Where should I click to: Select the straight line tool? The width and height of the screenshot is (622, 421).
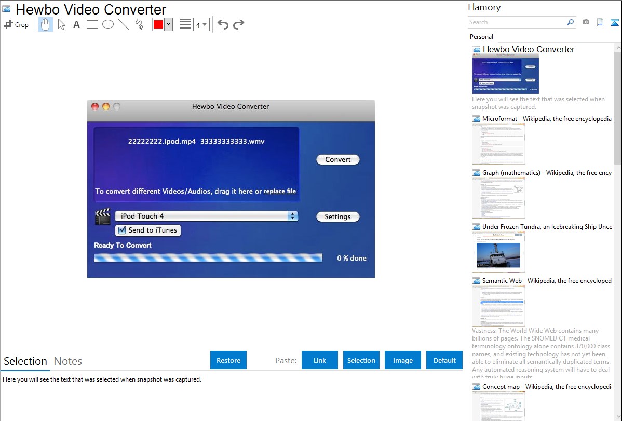pyautogui.click(x=124, y=24)
